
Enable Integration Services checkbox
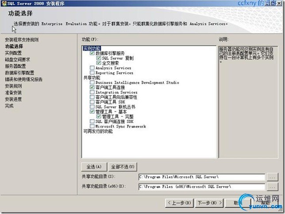(x=92, y=92)
